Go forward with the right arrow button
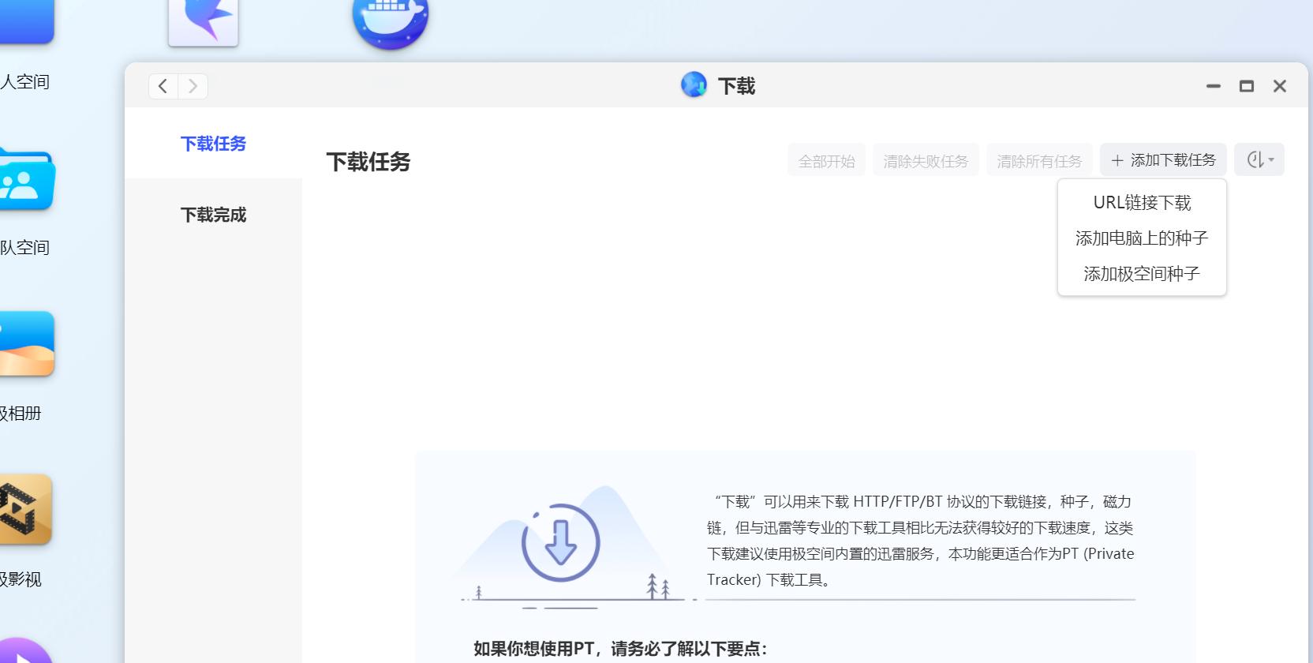Image resolution: width=1313 pixels, height=663 pixels. [x=193, y=86]
